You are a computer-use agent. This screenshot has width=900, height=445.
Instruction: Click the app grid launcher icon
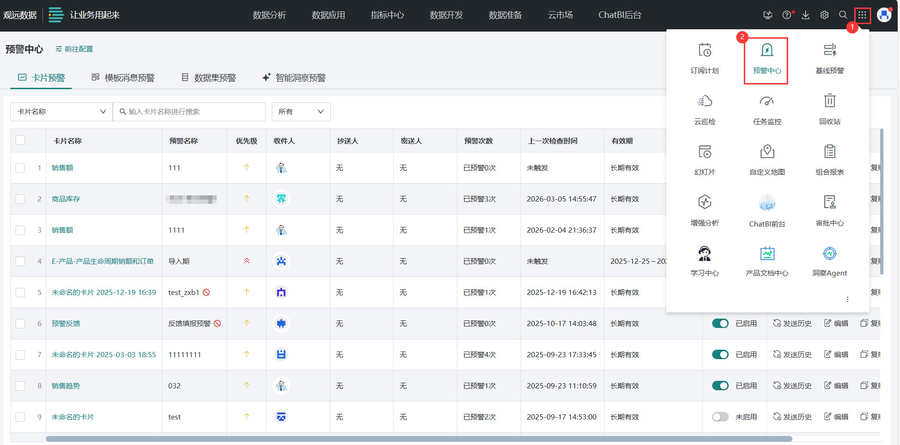coord(862,15)
